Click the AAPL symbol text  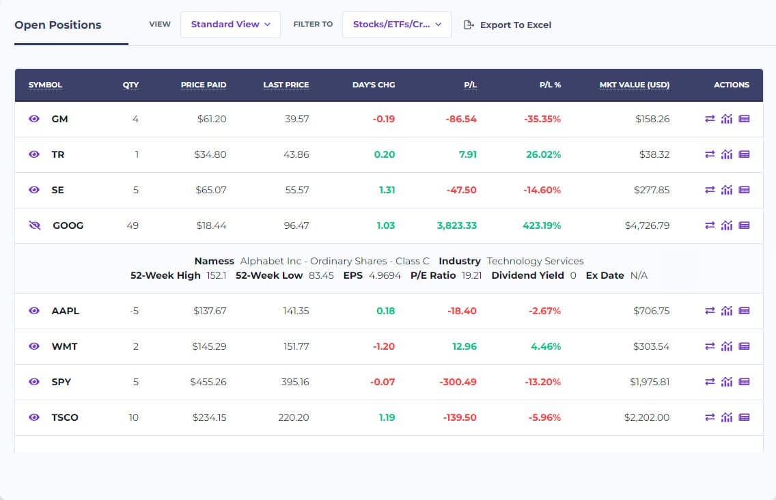[x=66, y=311]
